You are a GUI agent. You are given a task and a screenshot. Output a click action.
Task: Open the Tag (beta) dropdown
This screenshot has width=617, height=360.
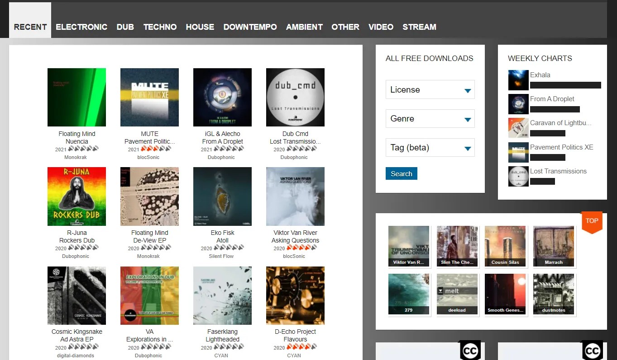pyautogui.click(x=430, y=147)
